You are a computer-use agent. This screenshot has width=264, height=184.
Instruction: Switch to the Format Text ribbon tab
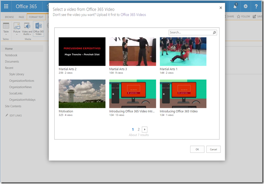coord(36,17)
